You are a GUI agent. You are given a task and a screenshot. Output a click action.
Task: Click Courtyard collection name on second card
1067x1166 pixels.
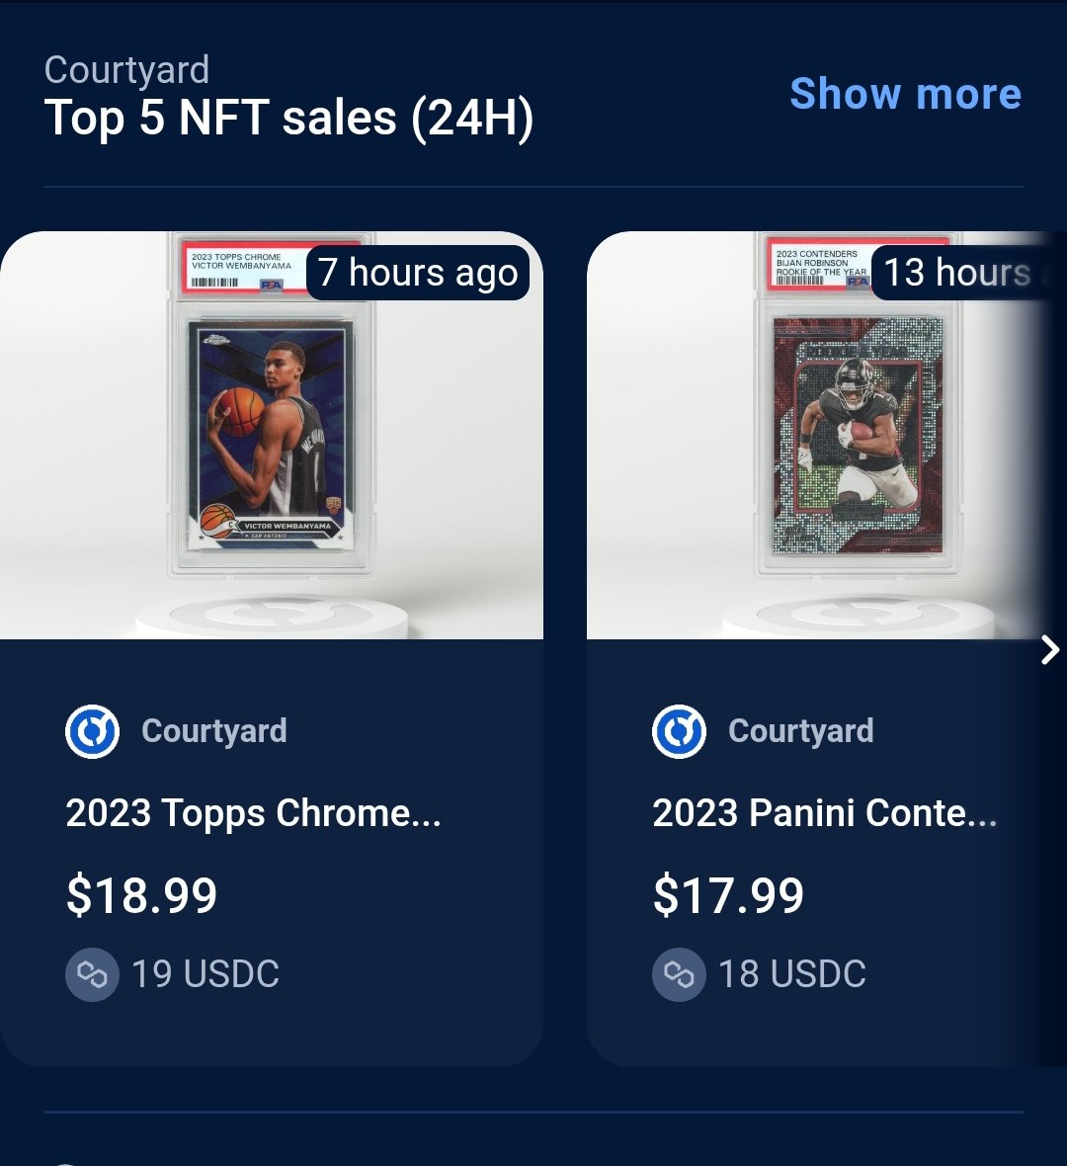801,731
